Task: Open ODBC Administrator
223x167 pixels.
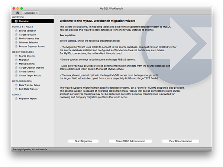Action: [x=130, y=141]
